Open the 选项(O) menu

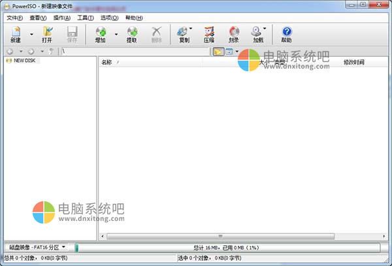(109, 18)
